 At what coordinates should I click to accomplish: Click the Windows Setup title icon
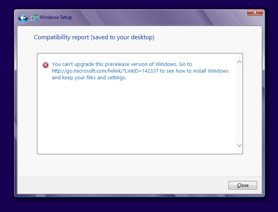coord(34,18)
